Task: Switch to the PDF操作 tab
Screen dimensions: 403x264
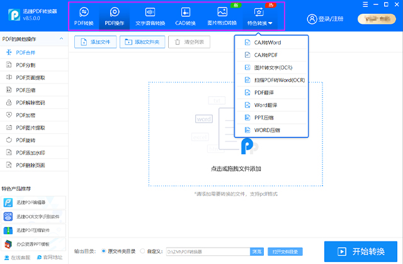Action: tap(115, 16)
